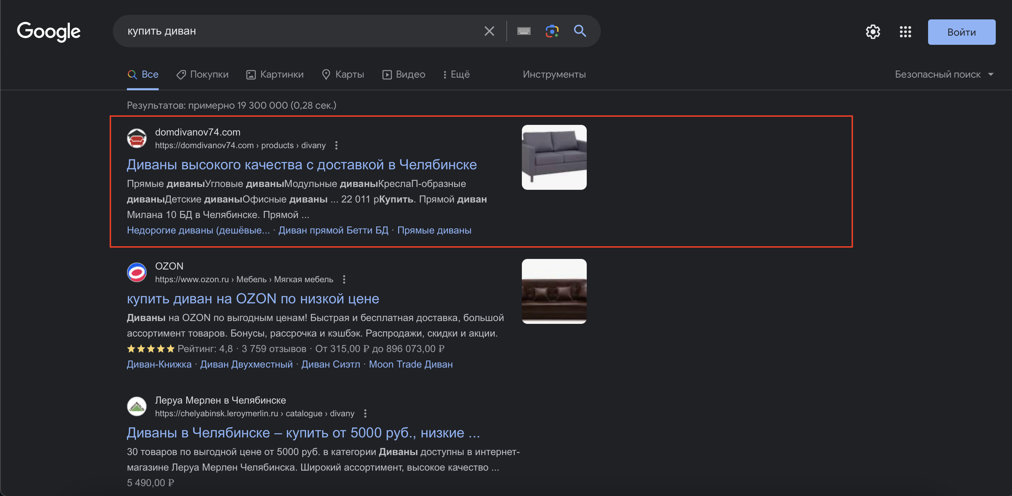Click the Леруа Мерлен favicon
Viewport: 1012px width, 496px height.
(x=137, y=406)
